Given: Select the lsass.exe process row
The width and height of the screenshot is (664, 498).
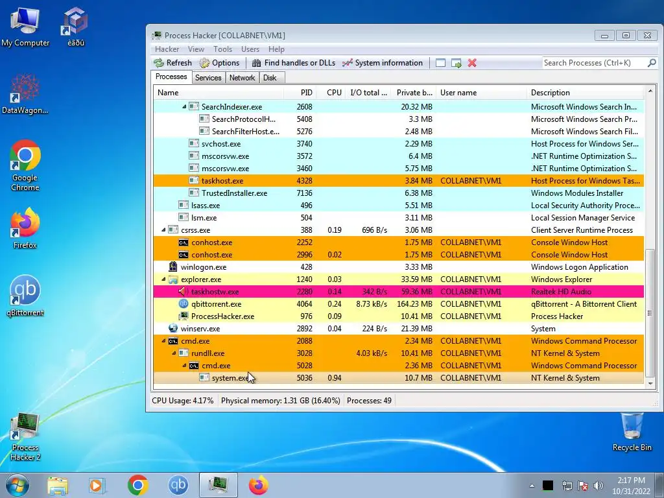Looking at the screenshot, I should 399,205.
